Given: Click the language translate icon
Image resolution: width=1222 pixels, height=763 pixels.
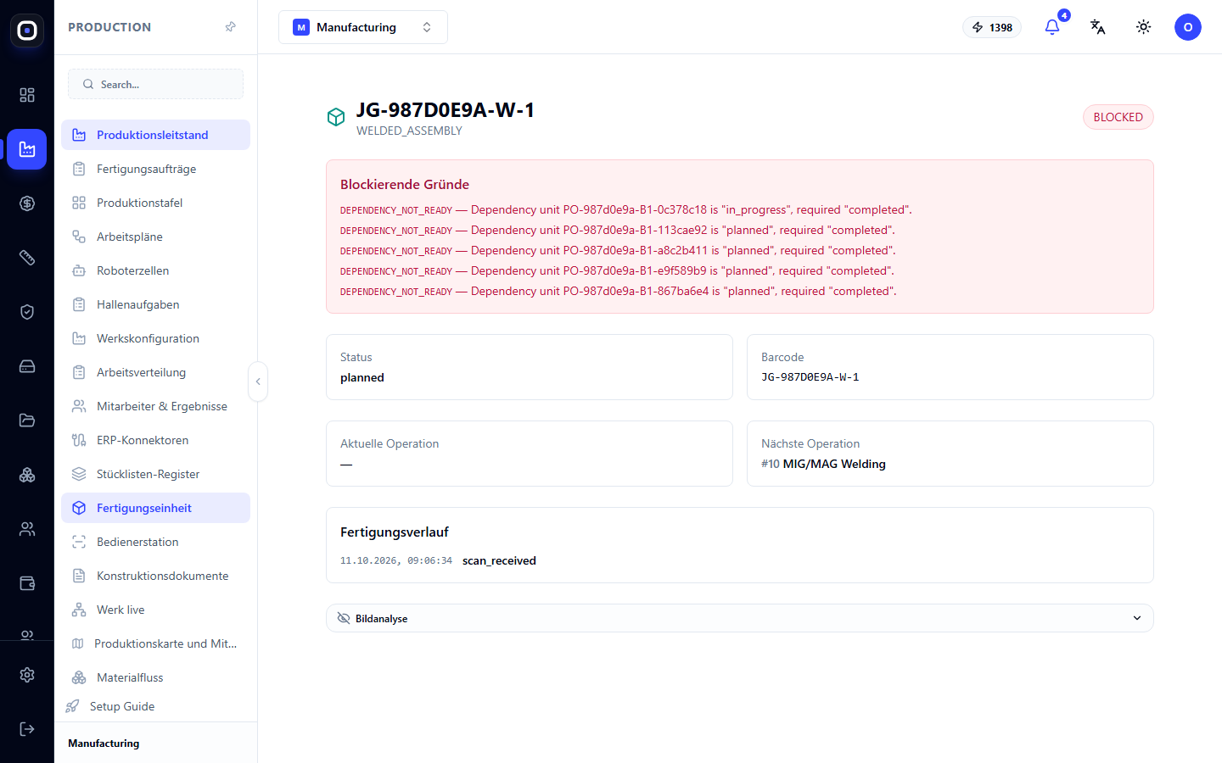Looking at the screenshot, I should (x=1098, y=27).
